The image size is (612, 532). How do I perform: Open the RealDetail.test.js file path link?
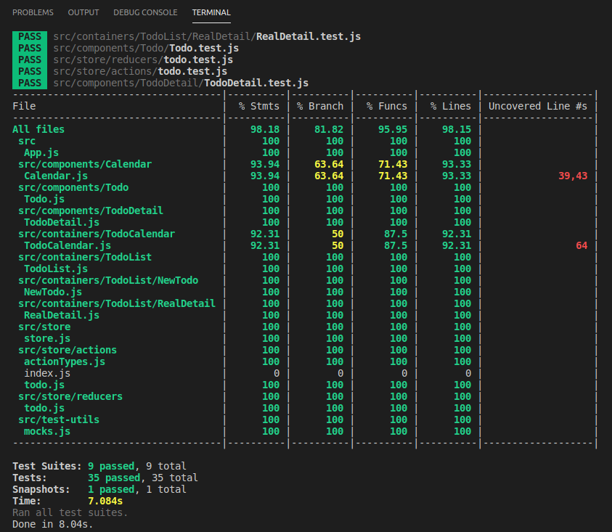(x=207, y=37)
